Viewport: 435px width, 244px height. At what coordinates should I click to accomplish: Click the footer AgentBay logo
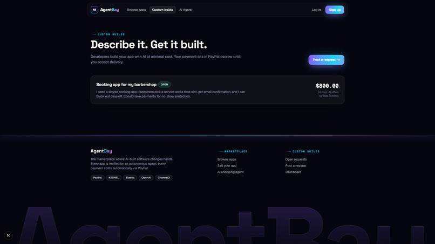(101, 151)
